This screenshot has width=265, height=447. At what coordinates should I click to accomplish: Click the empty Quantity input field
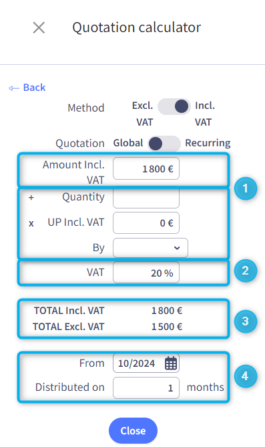coord(146,198)
